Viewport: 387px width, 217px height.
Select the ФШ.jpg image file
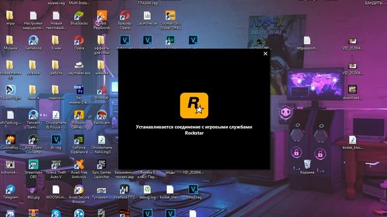tap(33, 192)
